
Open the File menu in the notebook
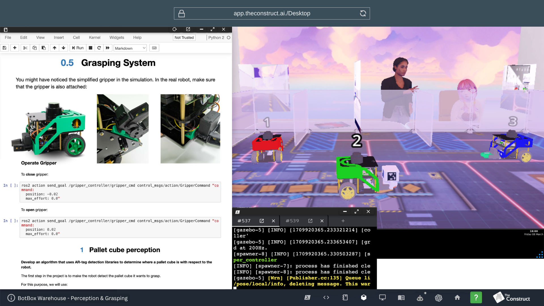pos(8,37)
